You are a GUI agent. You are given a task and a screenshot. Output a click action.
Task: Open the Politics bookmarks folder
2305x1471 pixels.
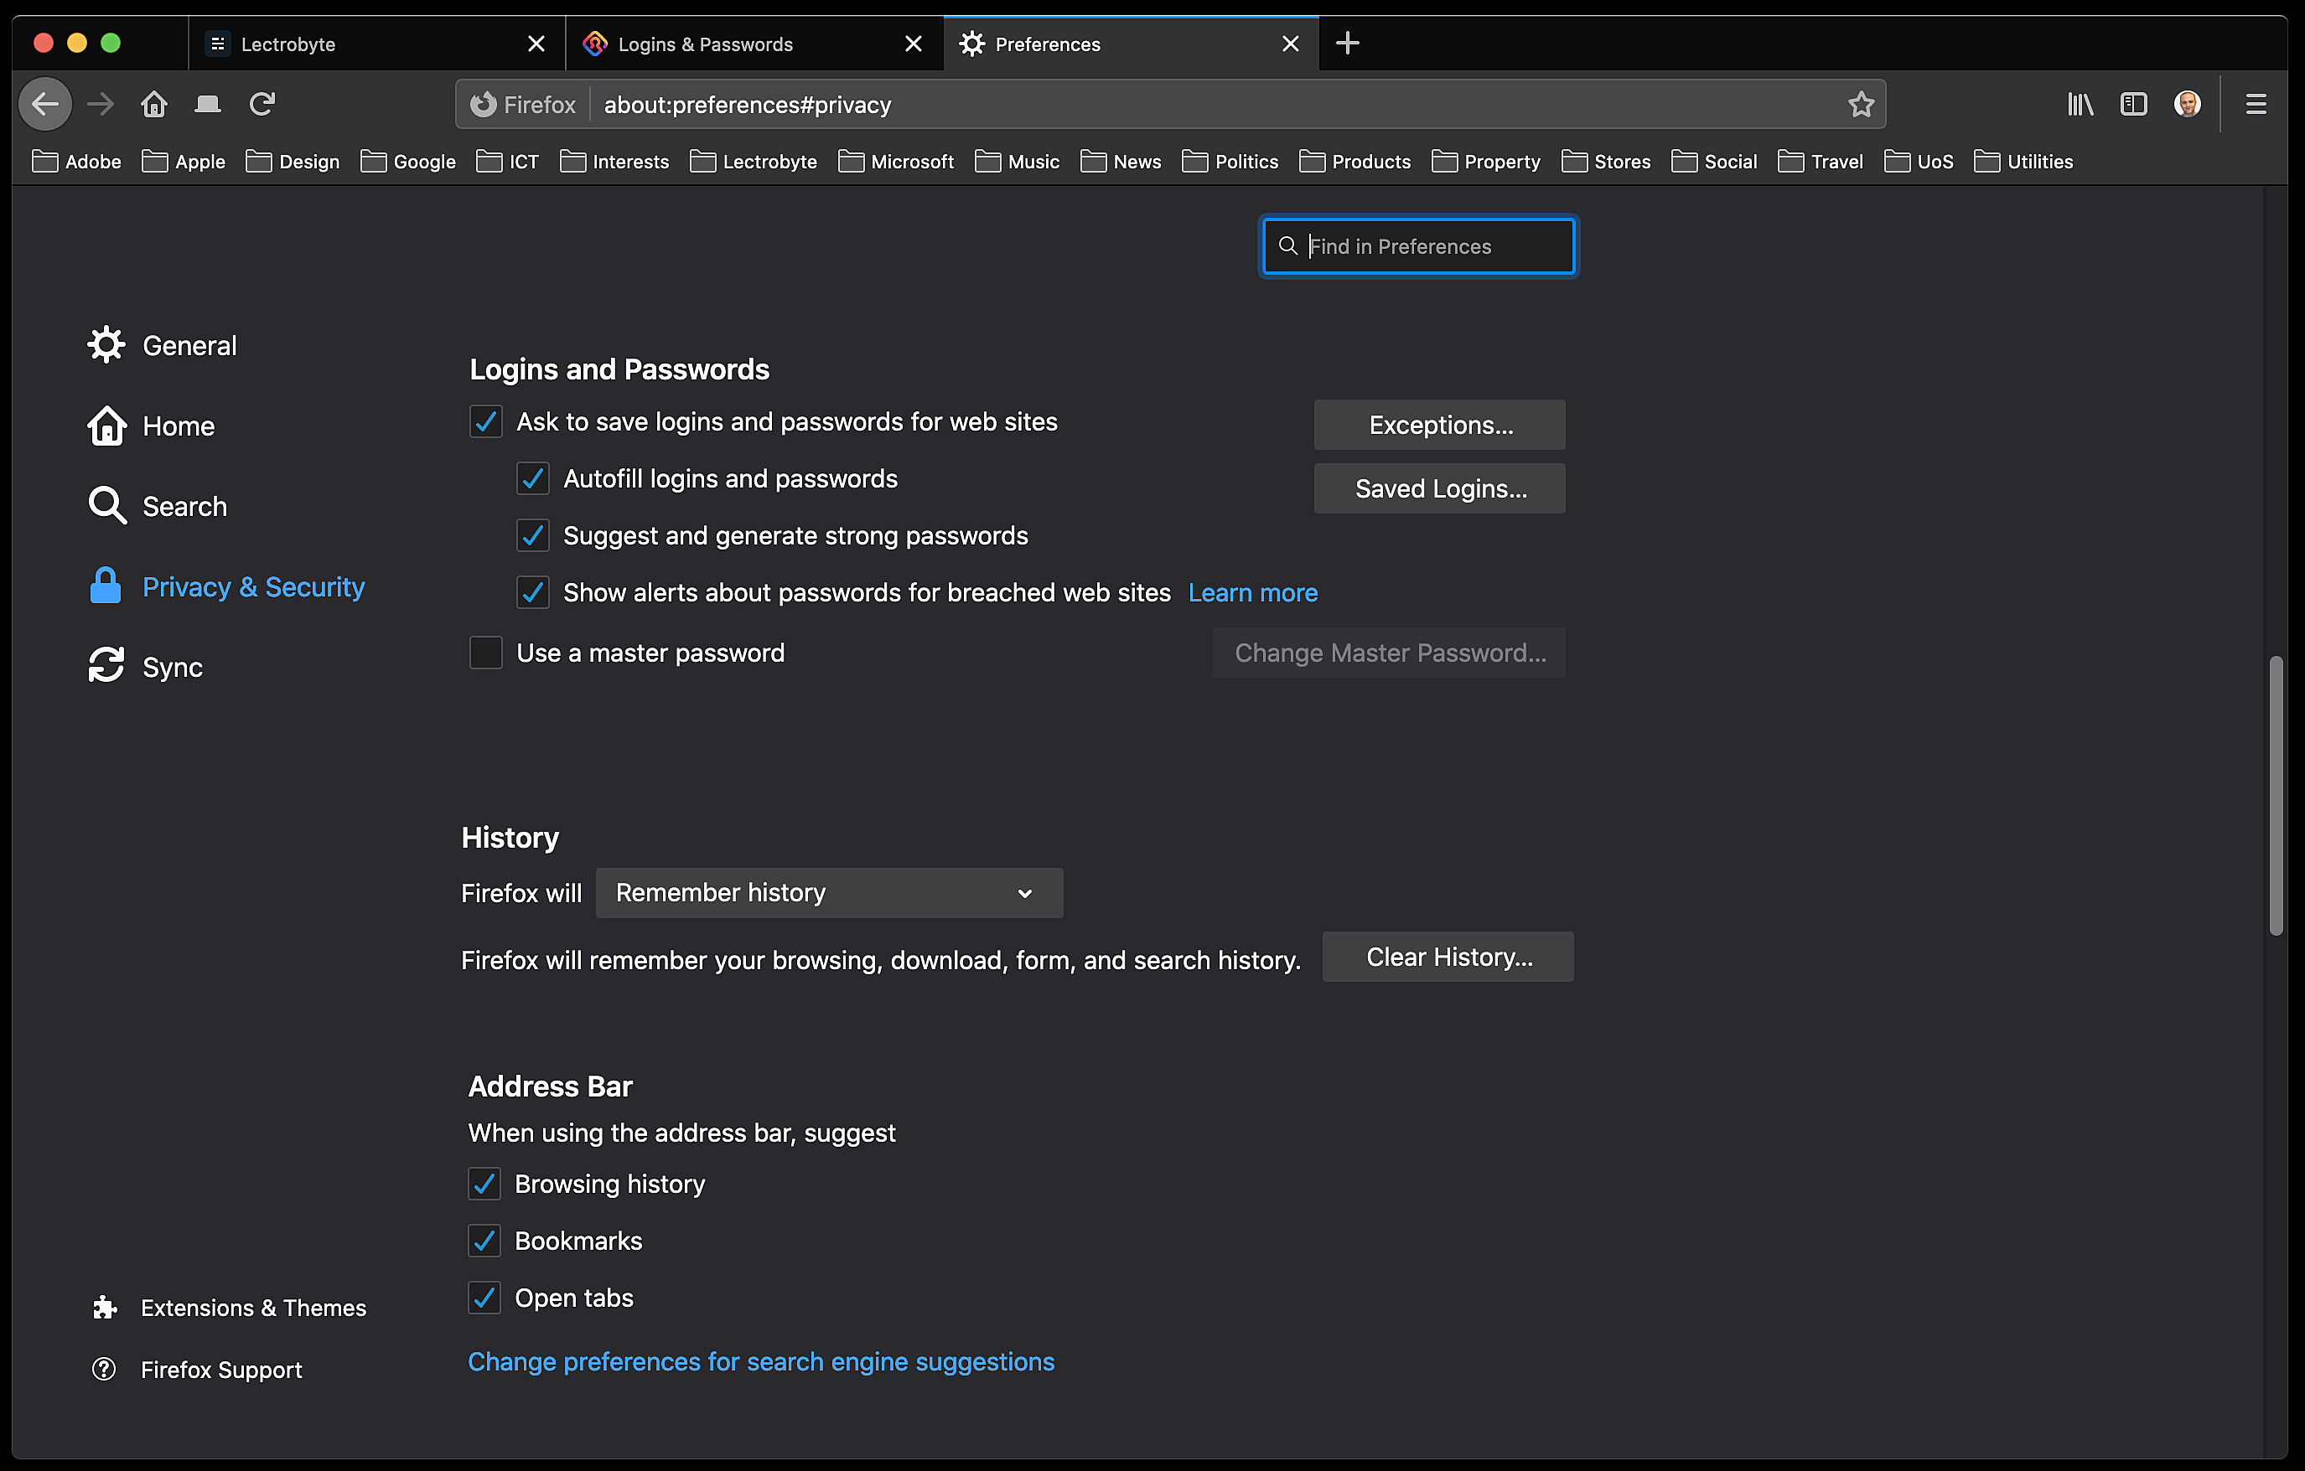(x=1231, y=162)
